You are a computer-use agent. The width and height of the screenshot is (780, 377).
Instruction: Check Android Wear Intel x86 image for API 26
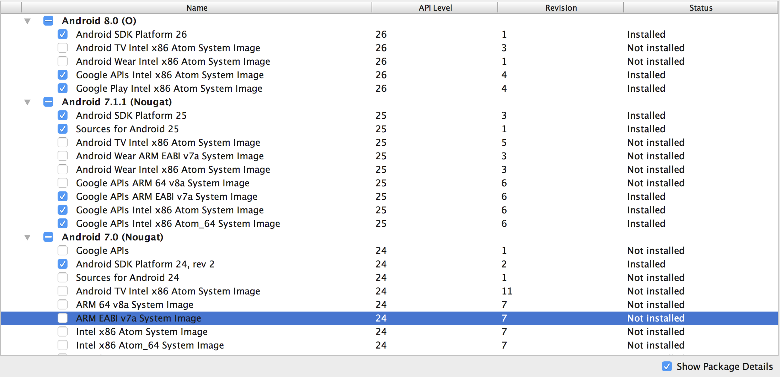tap(63, 61)
